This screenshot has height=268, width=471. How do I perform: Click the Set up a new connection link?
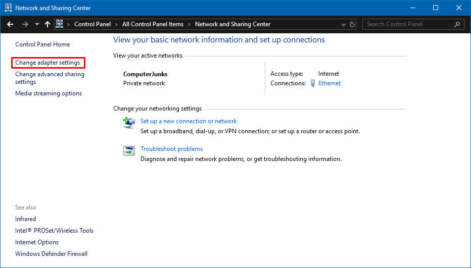[189, 121]
